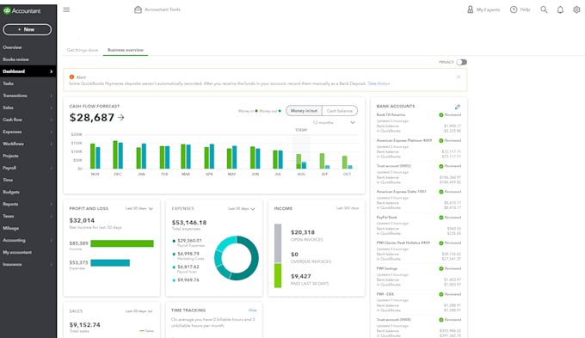
Task: Expand the Payroll sidebar chevron
Action: point(51,168)
